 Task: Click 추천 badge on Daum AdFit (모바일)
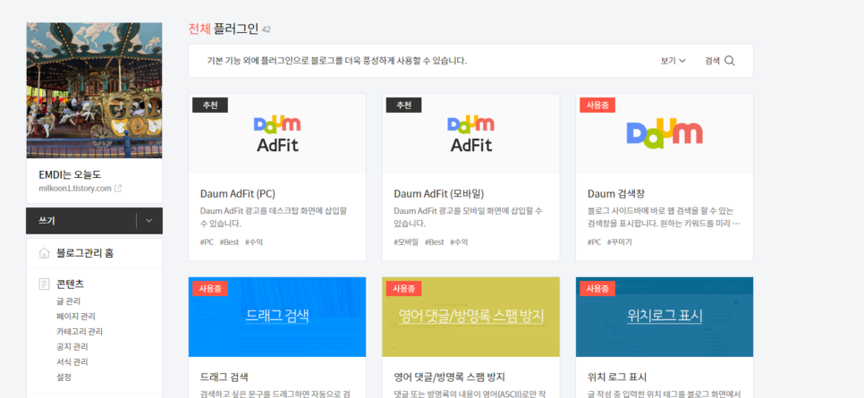pyautogui.click(x=404, y=106)
